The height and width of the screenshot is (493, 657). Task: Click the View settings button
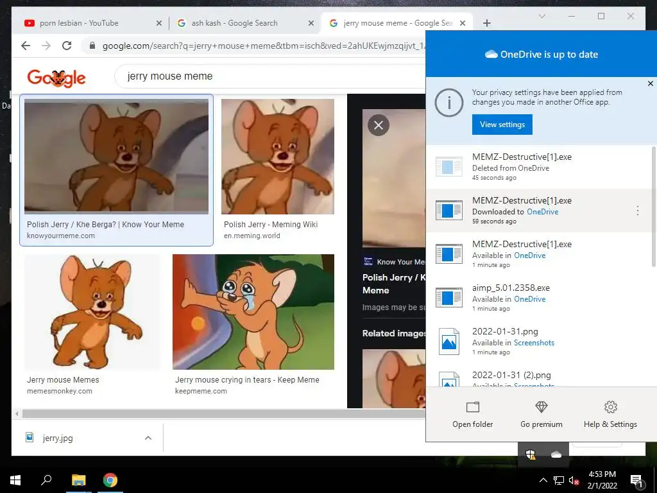point(502,125)
